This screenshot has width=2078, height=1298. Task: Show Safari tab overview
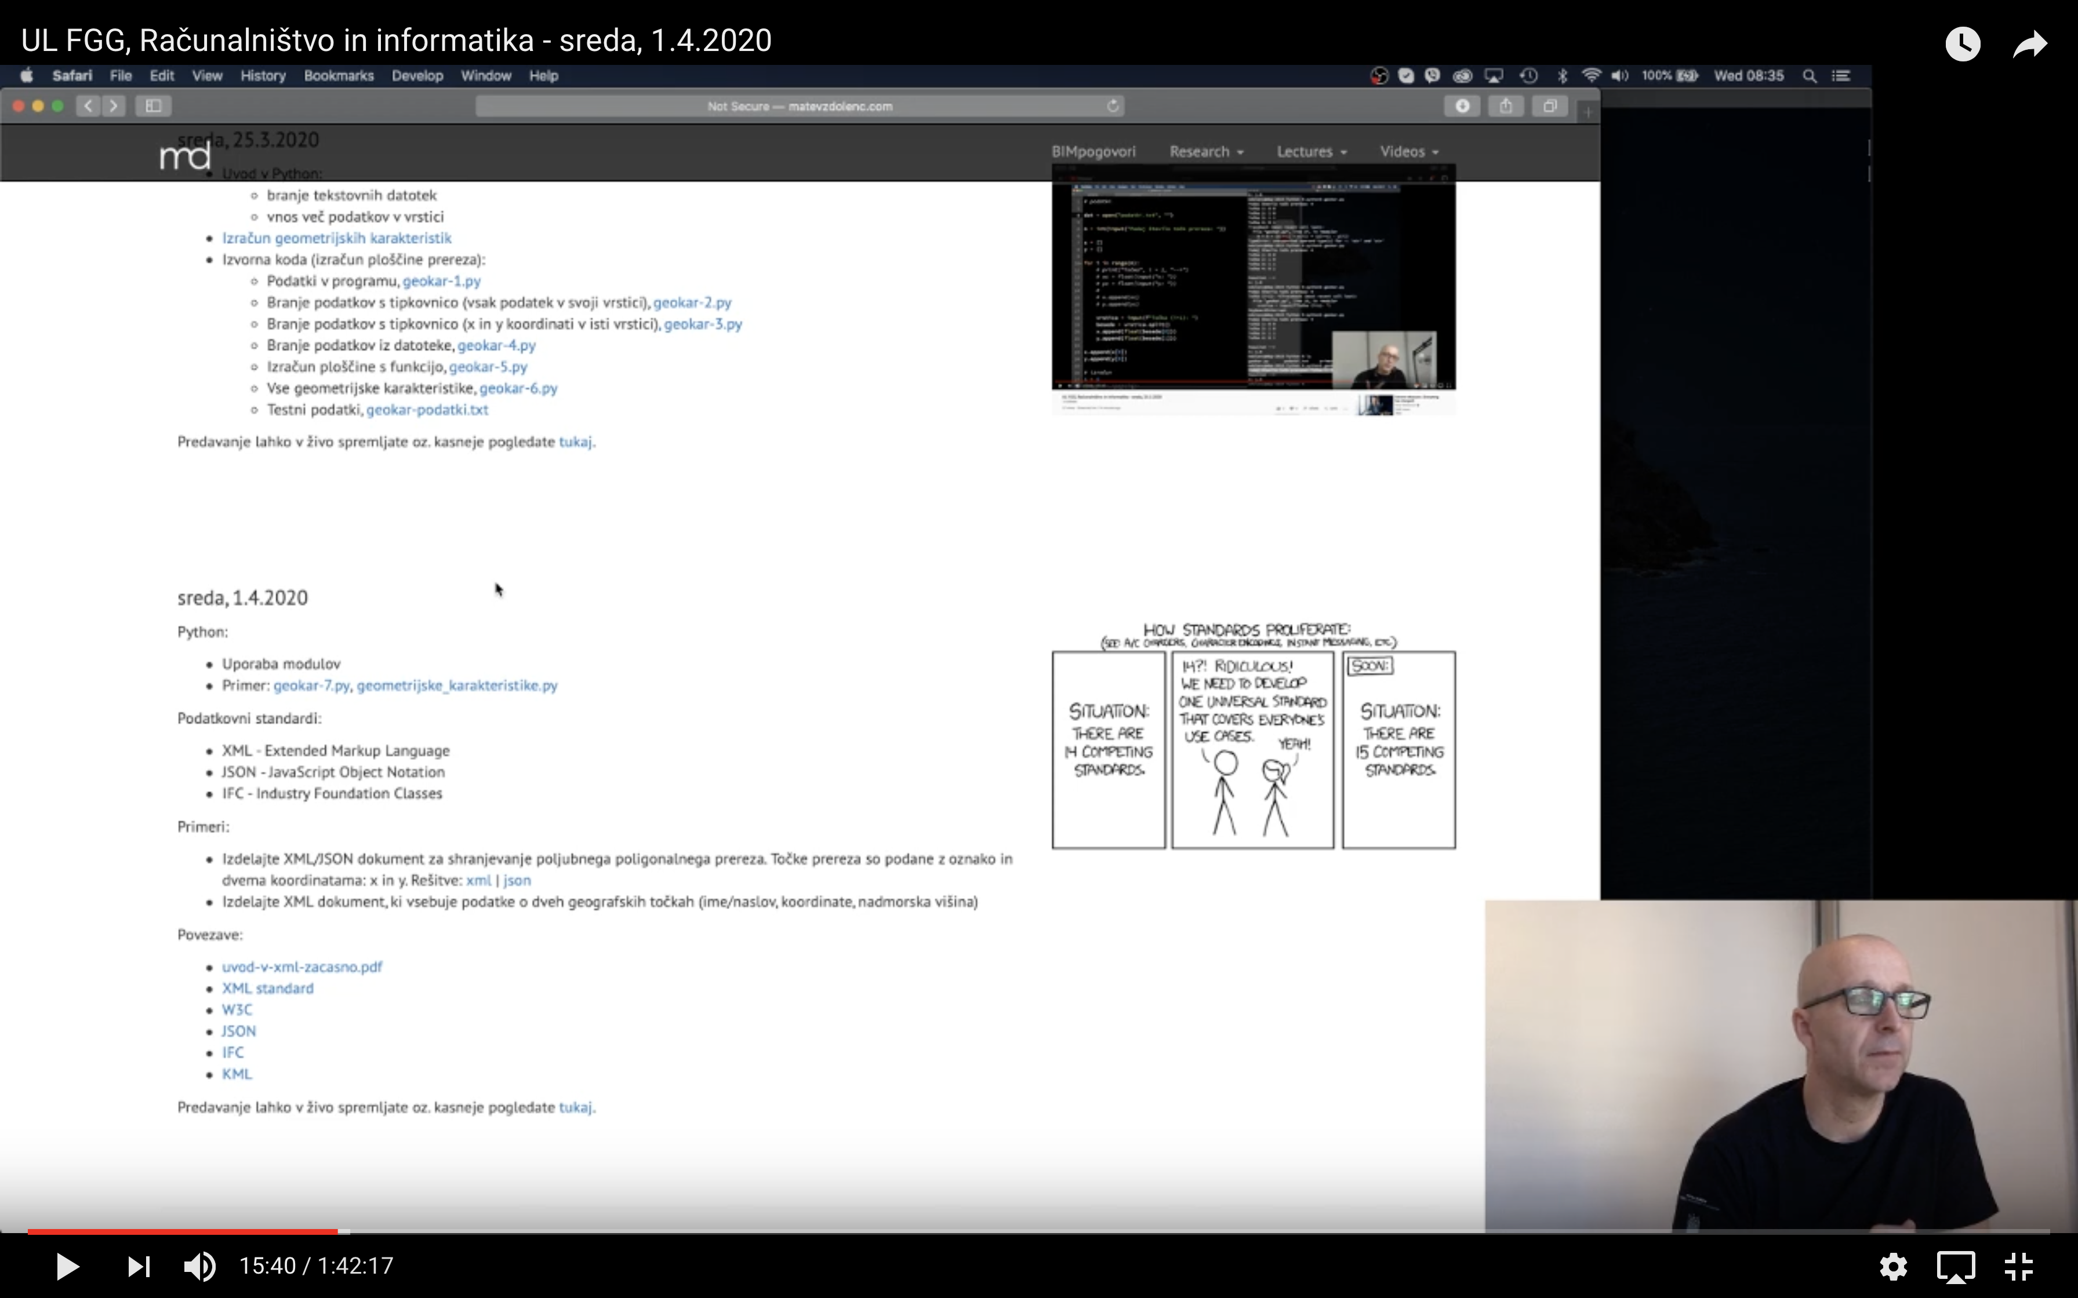coord(1550,105)
